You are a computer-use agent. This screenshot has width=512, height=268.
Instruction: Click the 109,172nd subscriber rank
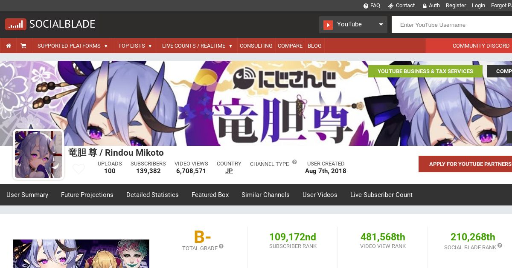(x=293, y=237)
